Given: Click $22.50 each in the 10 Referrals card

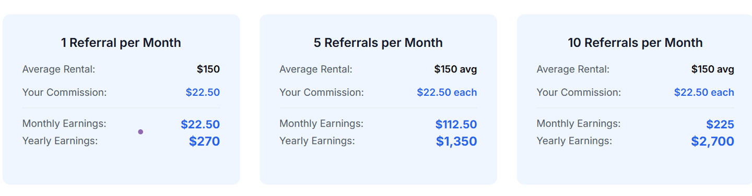Looking at the screenshot, I should (704, 92).
